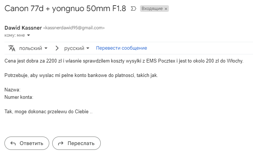Click the Numer konta: line in message
The height and width of the screenshot is (158, 253).
[x=19, y=97]
